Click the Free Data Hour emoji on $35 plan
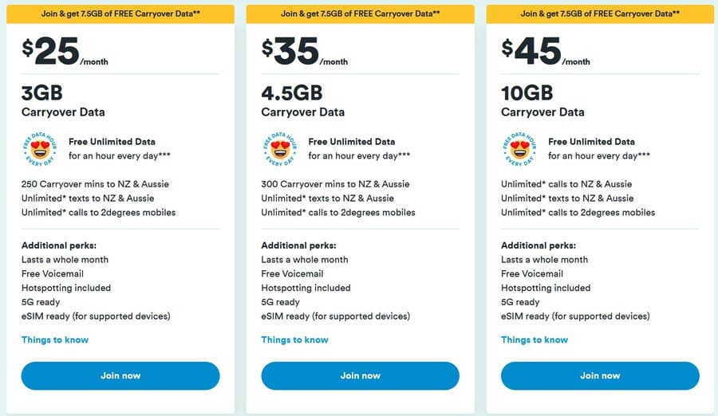718x416 pixels. click(x=279, y=149)
